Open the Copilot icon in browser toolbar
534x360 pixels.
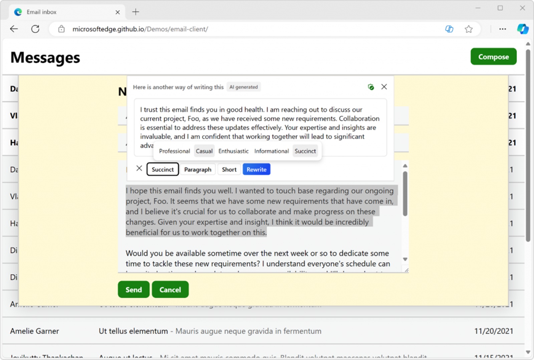coord(523,29)
